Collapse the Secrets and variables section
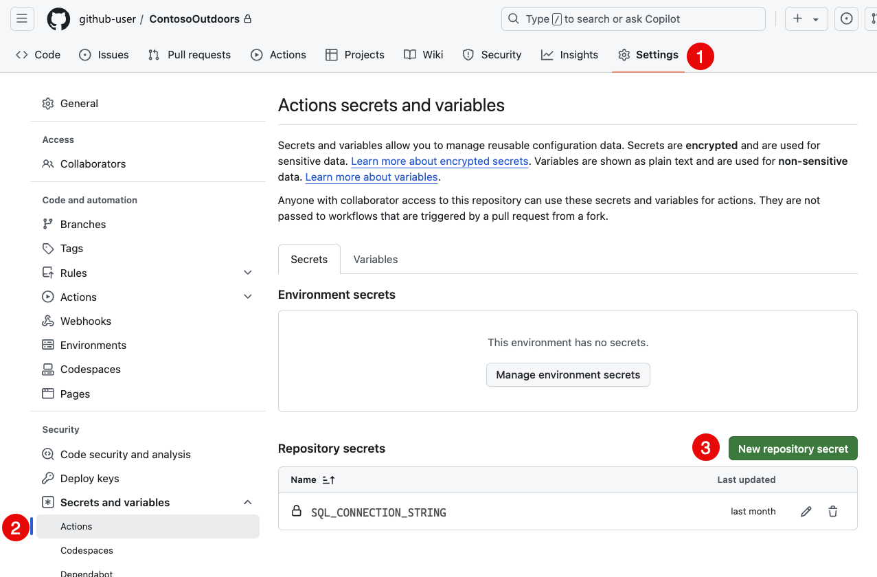The image size is (877, 577). point(247,501)
